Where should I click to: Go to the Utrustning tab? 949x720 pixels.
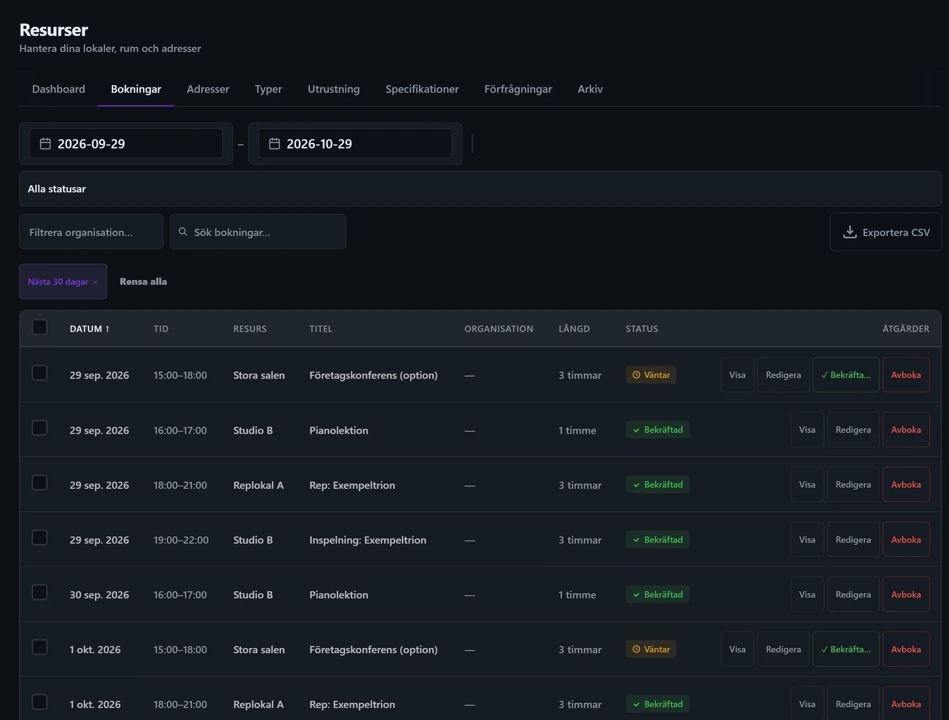click(334, 89)
